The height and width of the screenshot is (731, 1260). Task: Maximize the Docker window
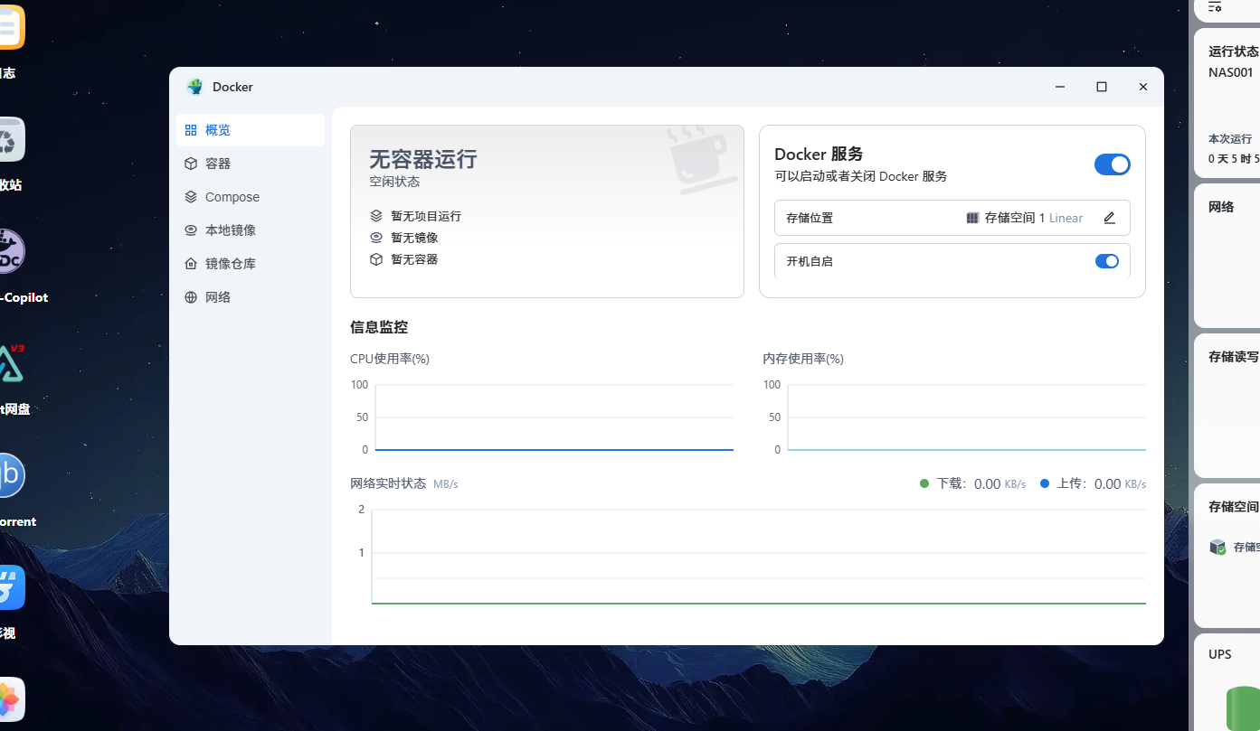tap(1102, 87)
